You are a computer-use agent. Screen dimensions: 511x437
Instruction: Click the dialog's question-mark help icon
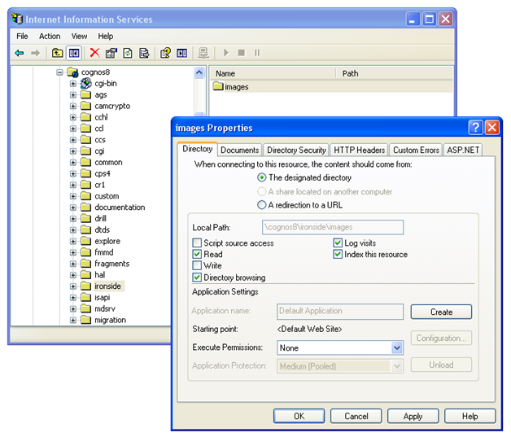point(475,128)
